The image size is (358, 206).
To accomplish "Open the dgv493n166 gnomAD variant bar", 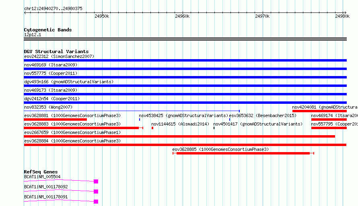I will (x=185, y=86).
